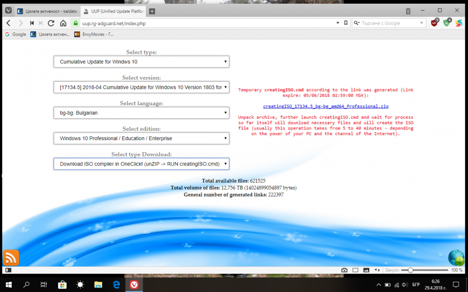
Task: Click the uBlock Origin extension icon
Action: tap(435, 22)
